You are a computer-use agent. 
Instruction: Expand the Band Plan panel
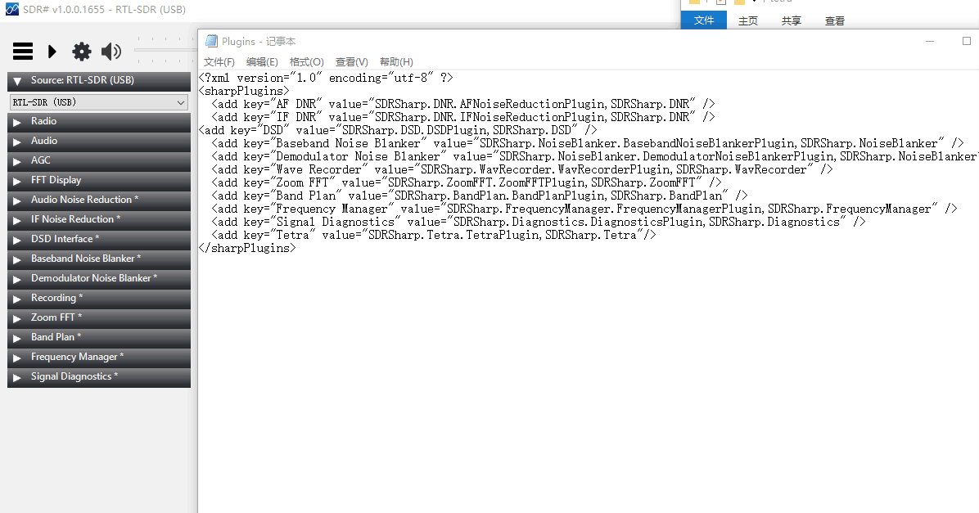point(99,338)
